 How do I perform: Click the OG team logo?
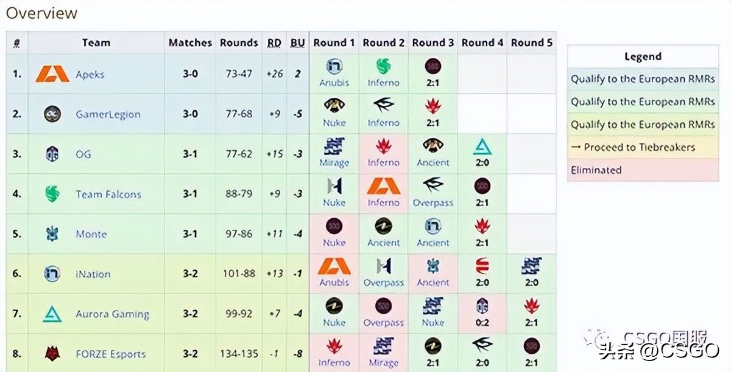52,154
